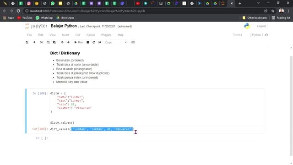Cut selected cells with scissors icon

42,42
